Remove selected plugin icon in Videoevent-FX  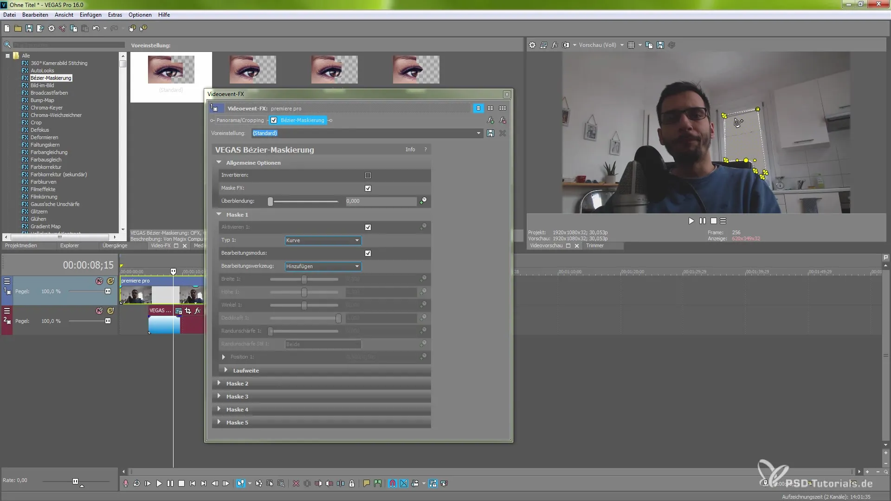pos(503,120)
